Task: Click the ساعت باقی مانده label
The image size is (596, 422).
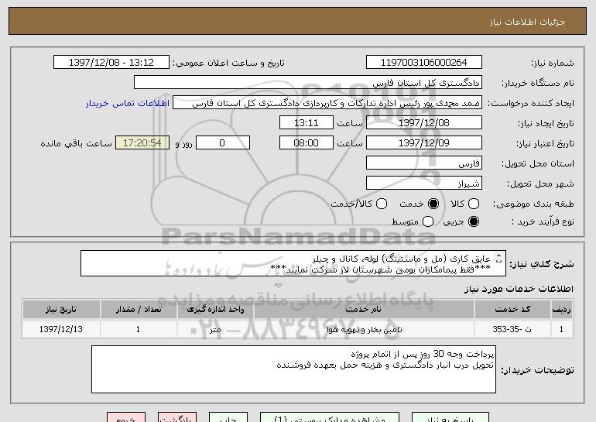Action: coord(76,143)
